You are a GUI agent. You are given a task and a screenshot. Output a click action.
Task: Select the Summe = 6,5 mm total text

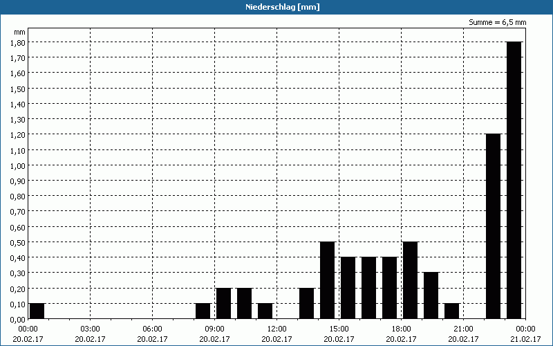(x=497, y=22)
